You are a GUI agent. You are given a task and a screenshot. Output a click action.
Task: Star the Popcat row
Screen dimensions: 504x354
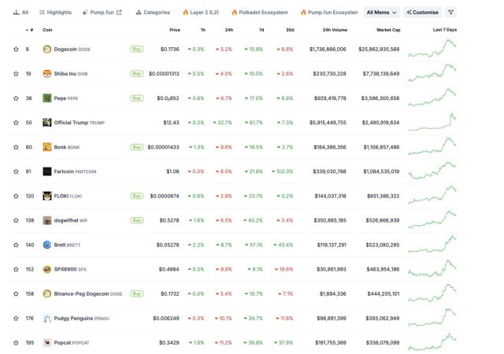[16, 343]
